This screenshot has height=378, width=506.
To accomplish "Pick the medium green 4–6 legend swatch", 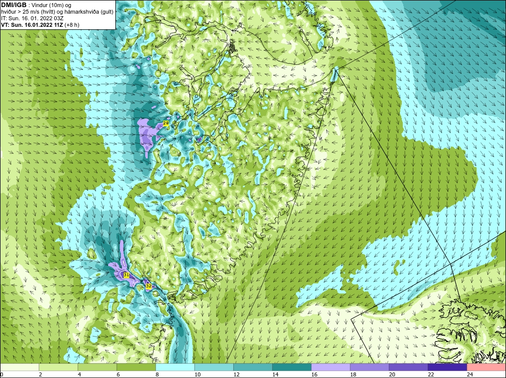I will (97, 367).
